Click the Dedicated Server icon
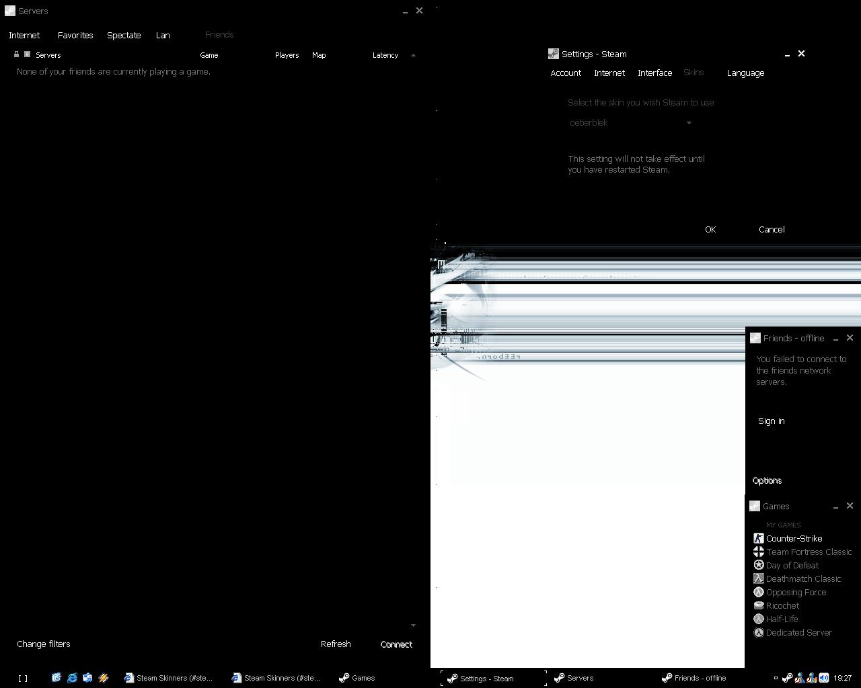 coord(758,632)
